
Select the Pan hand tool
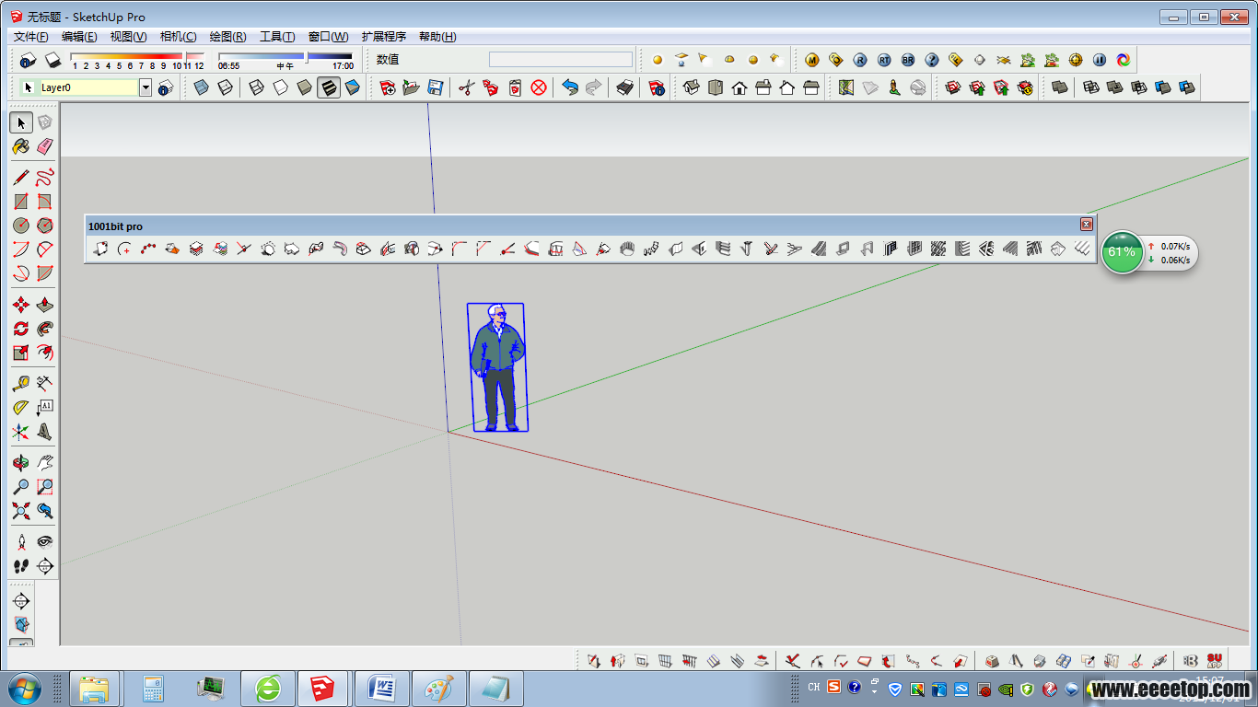[x=45, y=462]
